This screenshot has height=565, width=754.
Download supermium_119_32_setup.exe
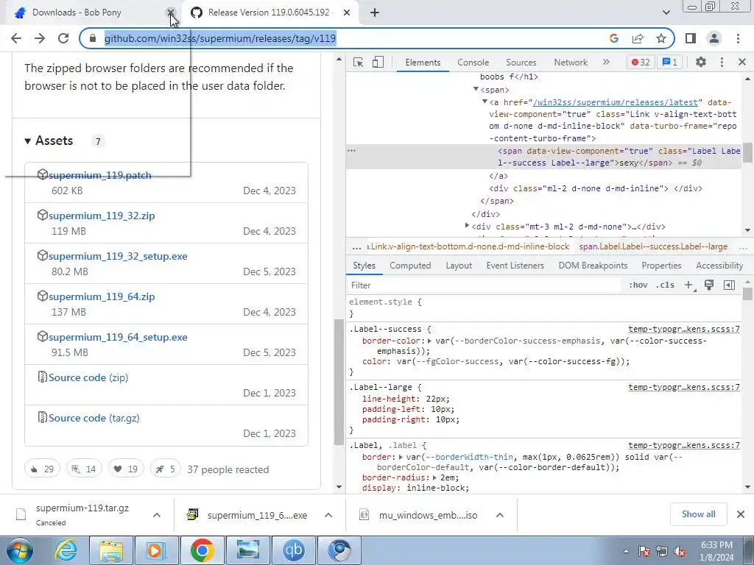(x=118, y=256)
